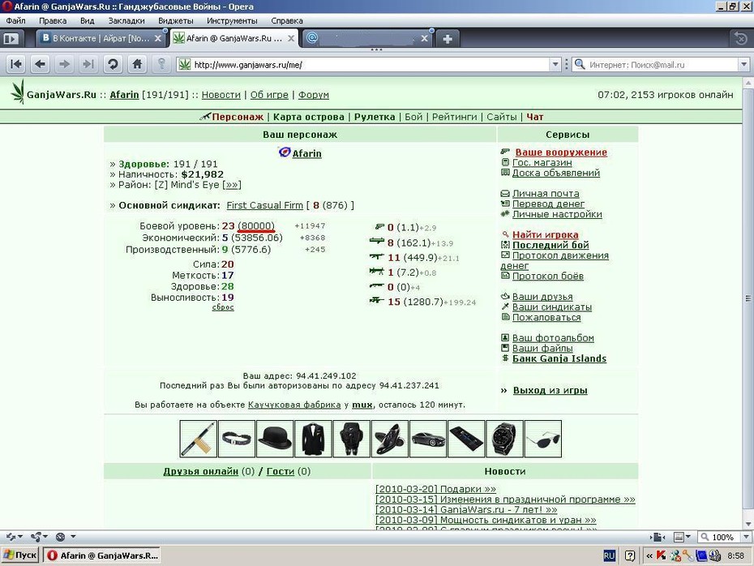This screenshot has height=566, width=754.
Task: Open the Рулетка page
Action: (x=375, y=117)
